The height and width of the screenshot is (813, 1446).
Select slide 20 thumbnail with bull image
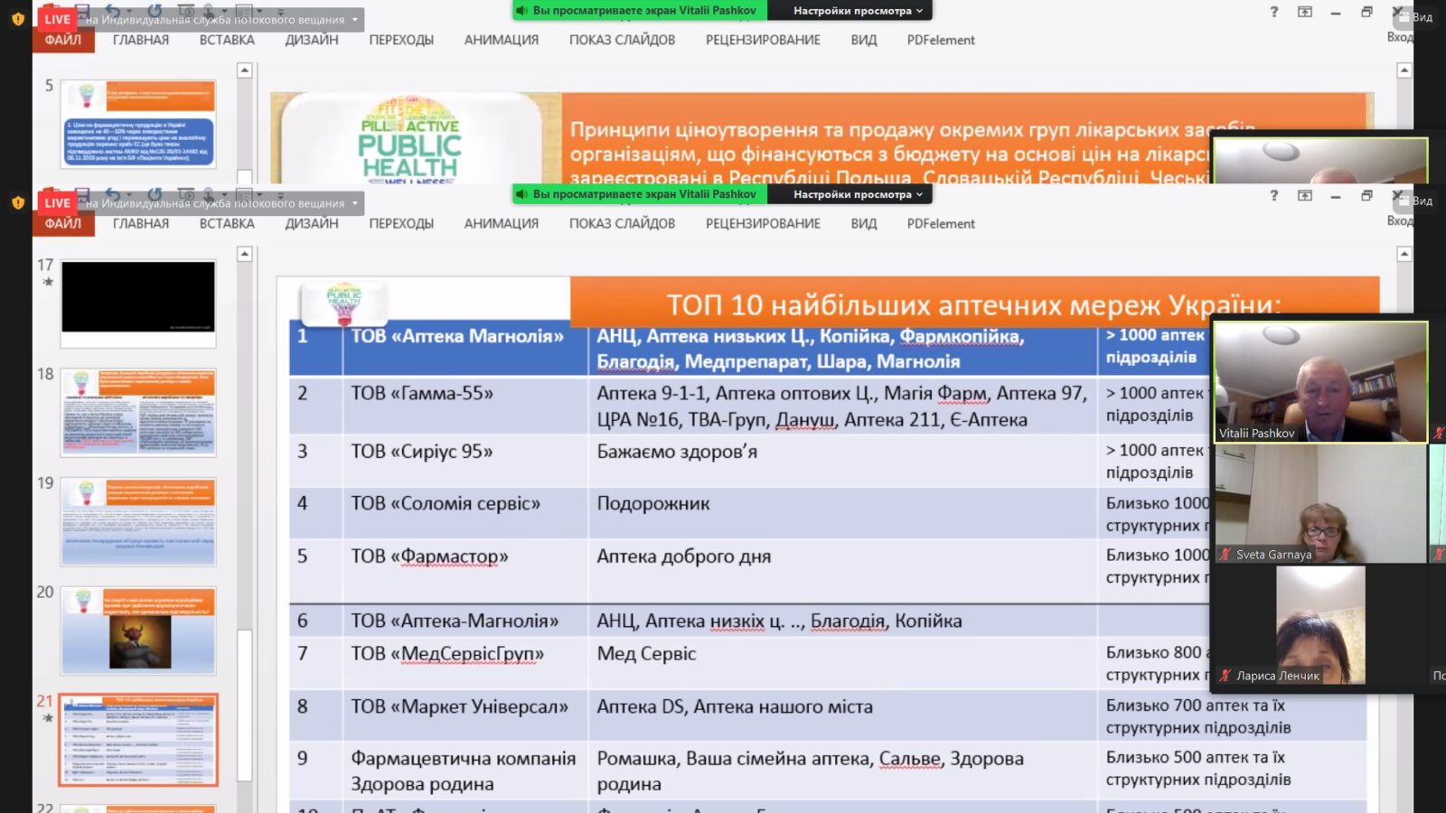[x=138, y=631]
